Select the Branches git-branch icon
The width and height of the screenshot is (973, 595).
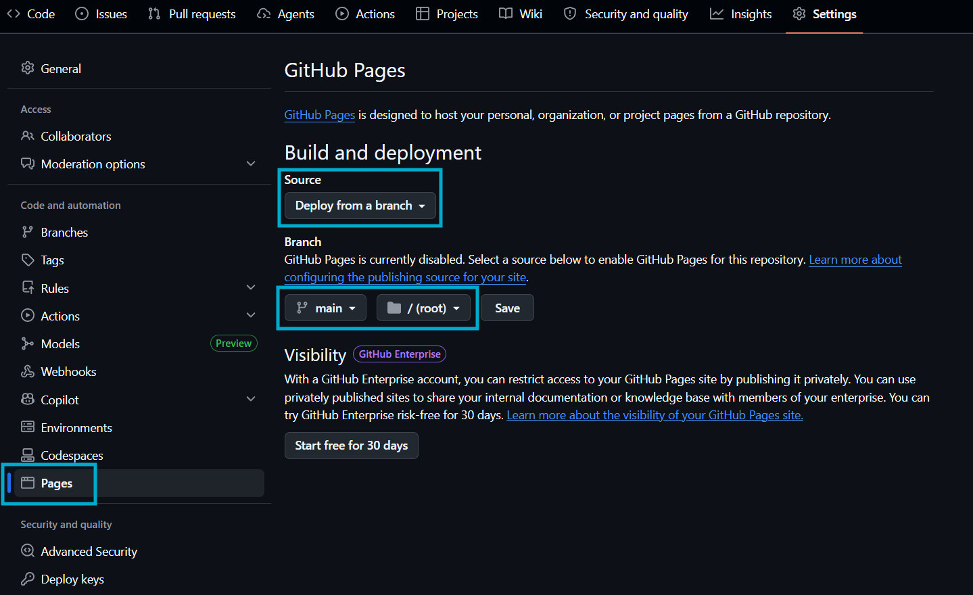click(x=28, y=232)
